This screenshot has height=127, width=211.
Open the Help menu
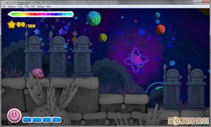48,7
